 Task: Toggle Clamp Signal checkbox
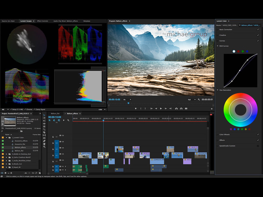(x=34, y=109)
